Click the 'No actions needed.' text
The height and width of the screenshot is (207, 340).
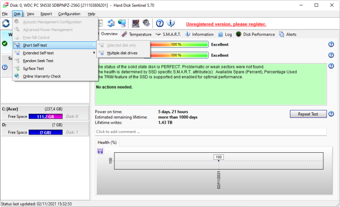[114, 87]
